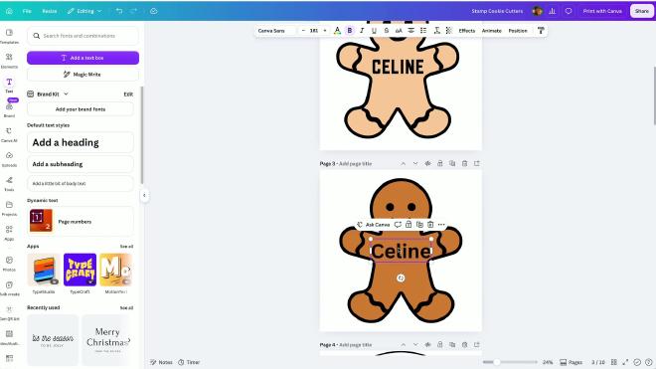
Task: Open the Brand panel in sidebar
Action: coord(9,110)
